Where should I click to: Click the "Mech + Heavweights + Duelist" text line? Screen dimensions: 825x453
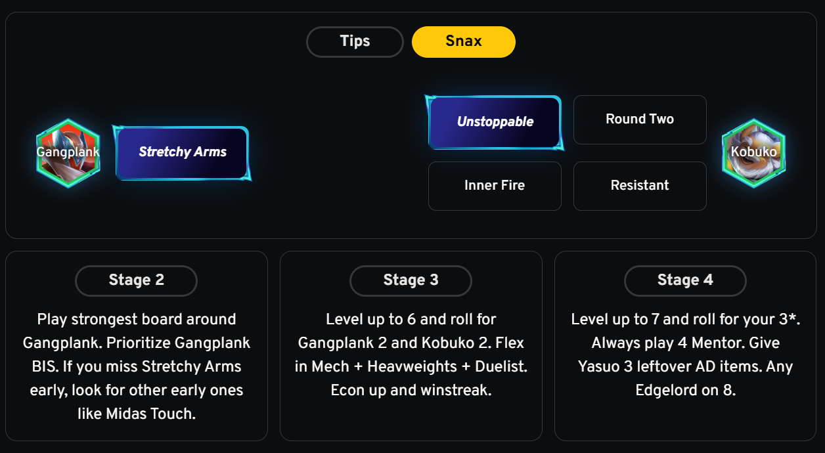(411, 366)
